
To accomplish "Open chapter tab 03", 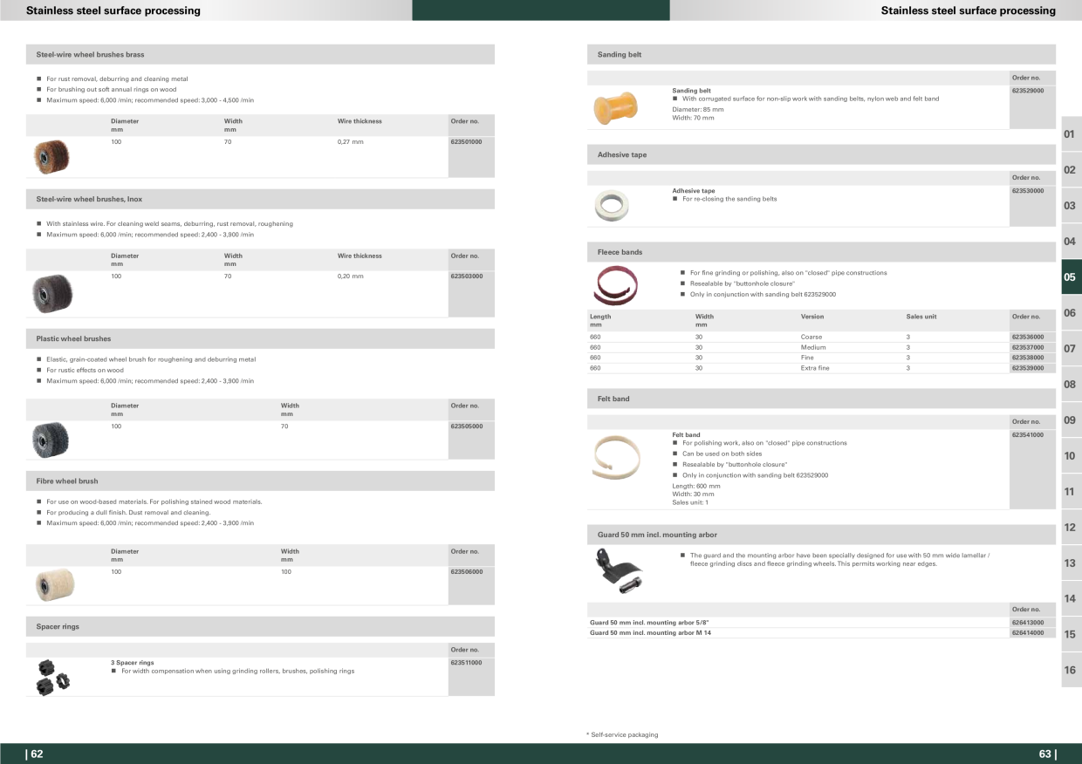I will pyautogui.click(x=1071, y=206).
